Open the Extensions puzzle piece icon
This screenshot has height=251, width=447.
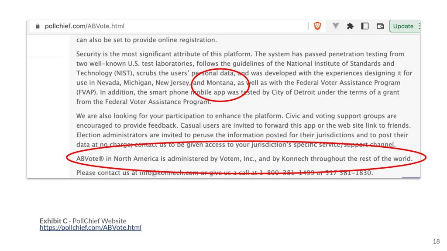[x=350, y=26]
